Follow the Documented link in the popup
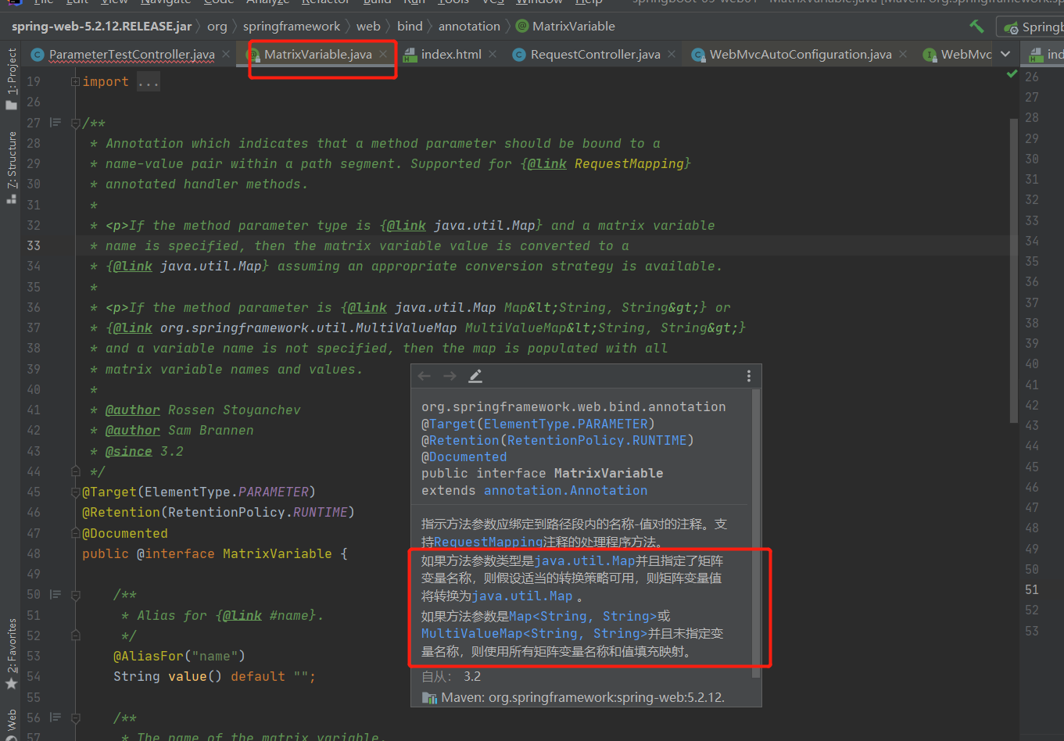 [x=468, y=456]
